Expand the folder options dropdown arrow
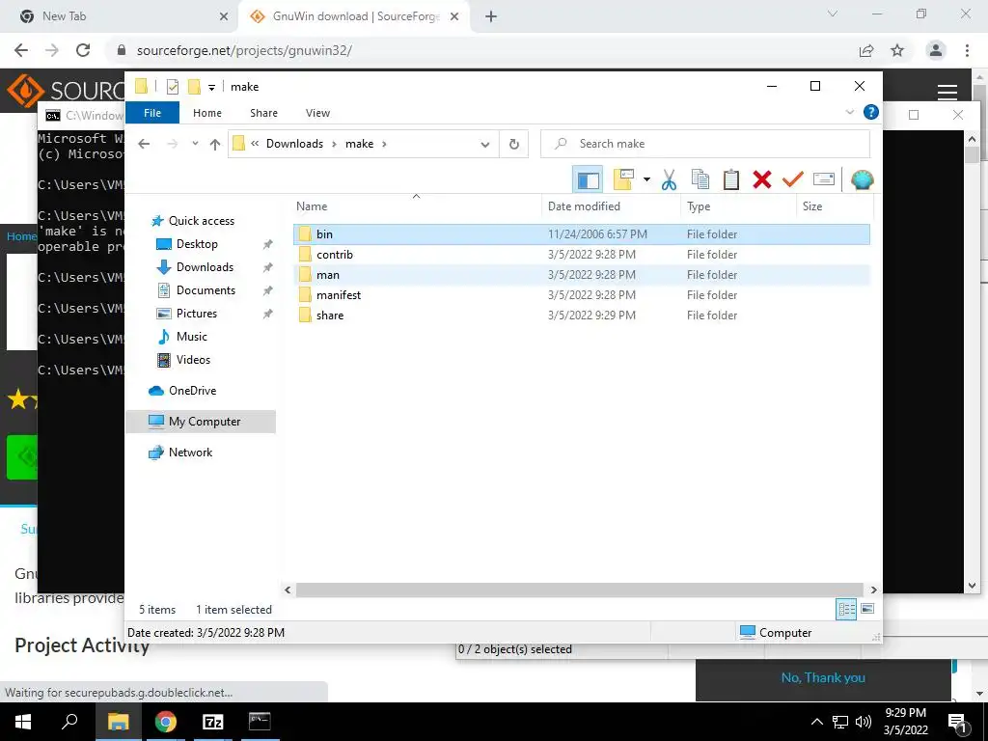988x741 pixels. click(646, 180)
